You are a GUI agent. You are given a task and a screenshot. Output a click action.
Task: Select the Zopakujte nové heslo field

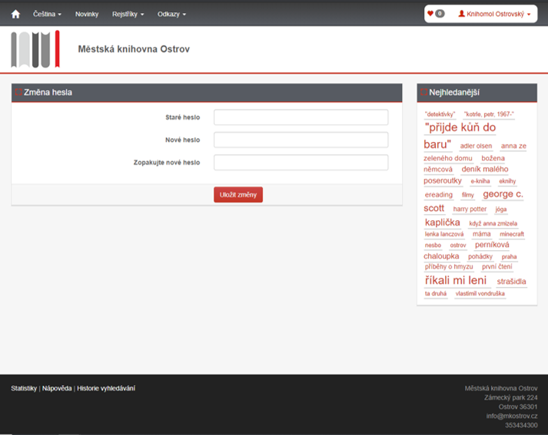pos(301,163)
